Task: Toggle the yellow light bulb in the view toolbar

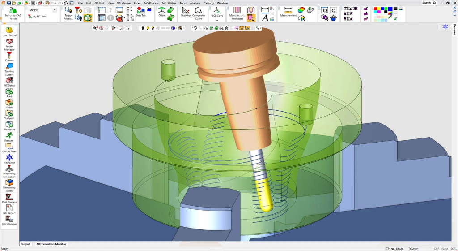Action: pos(148,28)
